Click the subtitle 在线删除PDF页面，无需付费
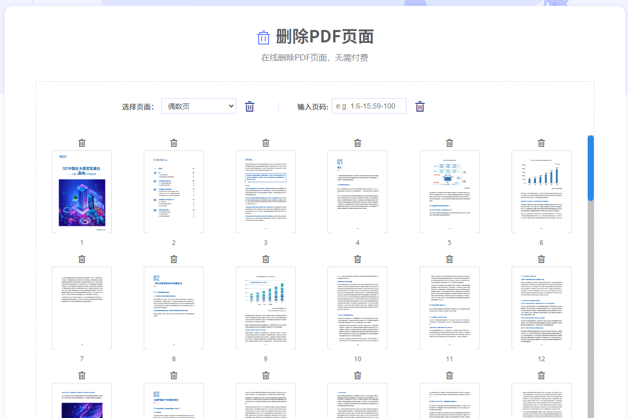The image size is (628, 418). (314, 58)
